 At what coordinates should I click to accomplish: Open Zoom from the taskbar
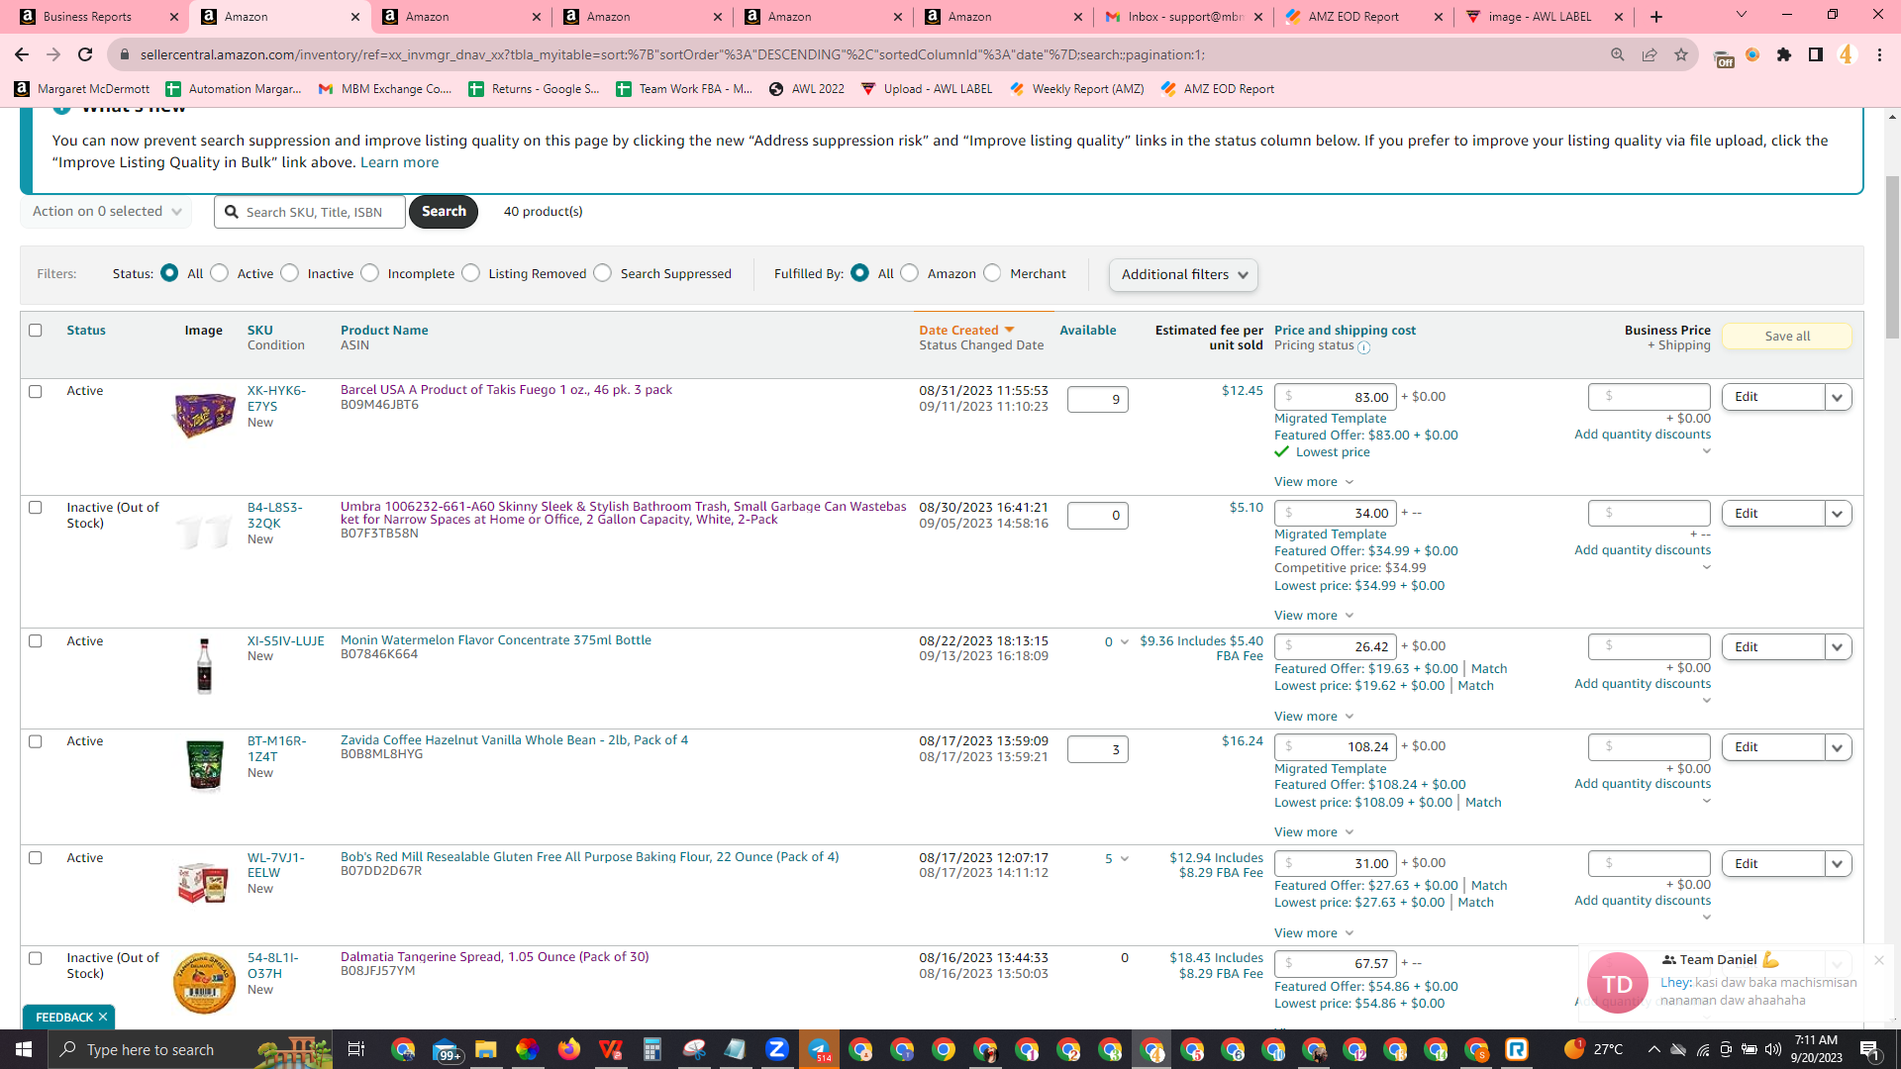777,1049
